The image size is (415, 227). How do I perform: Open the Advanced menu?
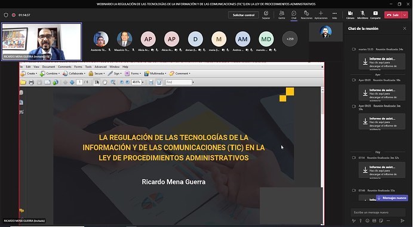click(100, 67)
